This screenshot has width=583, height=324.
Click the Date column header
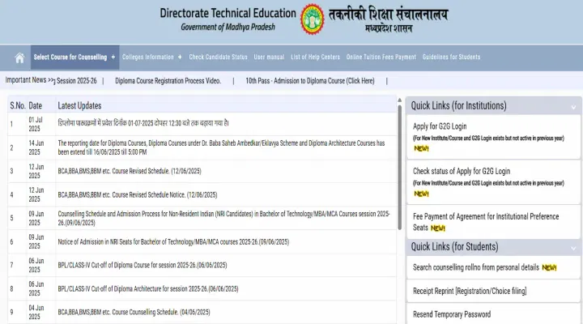tap(36, 105)
